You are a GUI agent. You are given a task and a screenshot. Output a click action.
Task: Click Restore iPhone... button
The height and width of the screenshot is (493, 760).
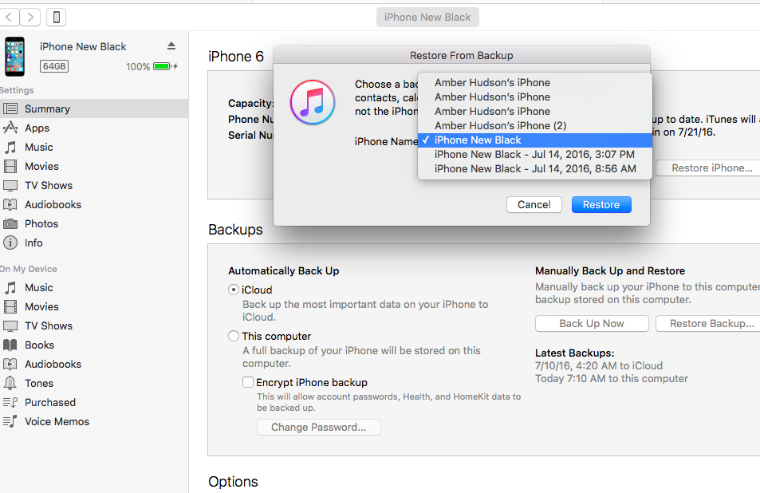click(708, 168)
